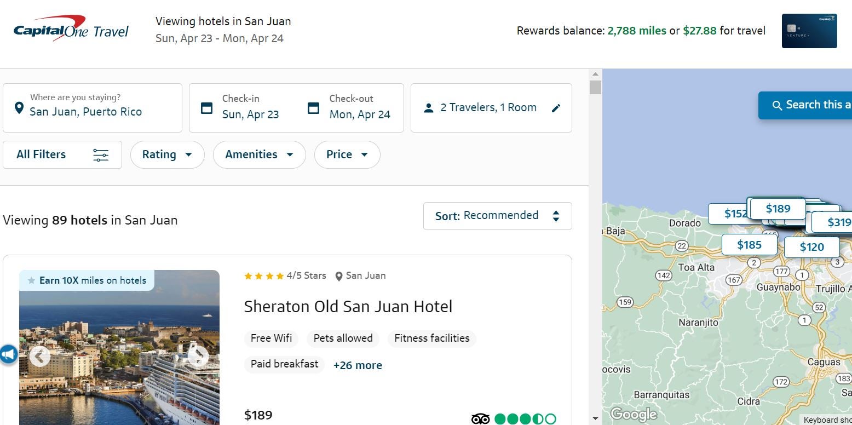
Task: Open the Price filter dropdown
Action: (x=347, y=155)
